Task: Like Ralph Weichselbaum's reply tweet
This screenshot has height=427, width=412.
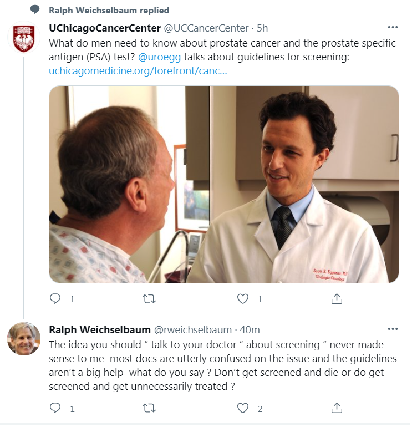Action: tap(243, 409)
